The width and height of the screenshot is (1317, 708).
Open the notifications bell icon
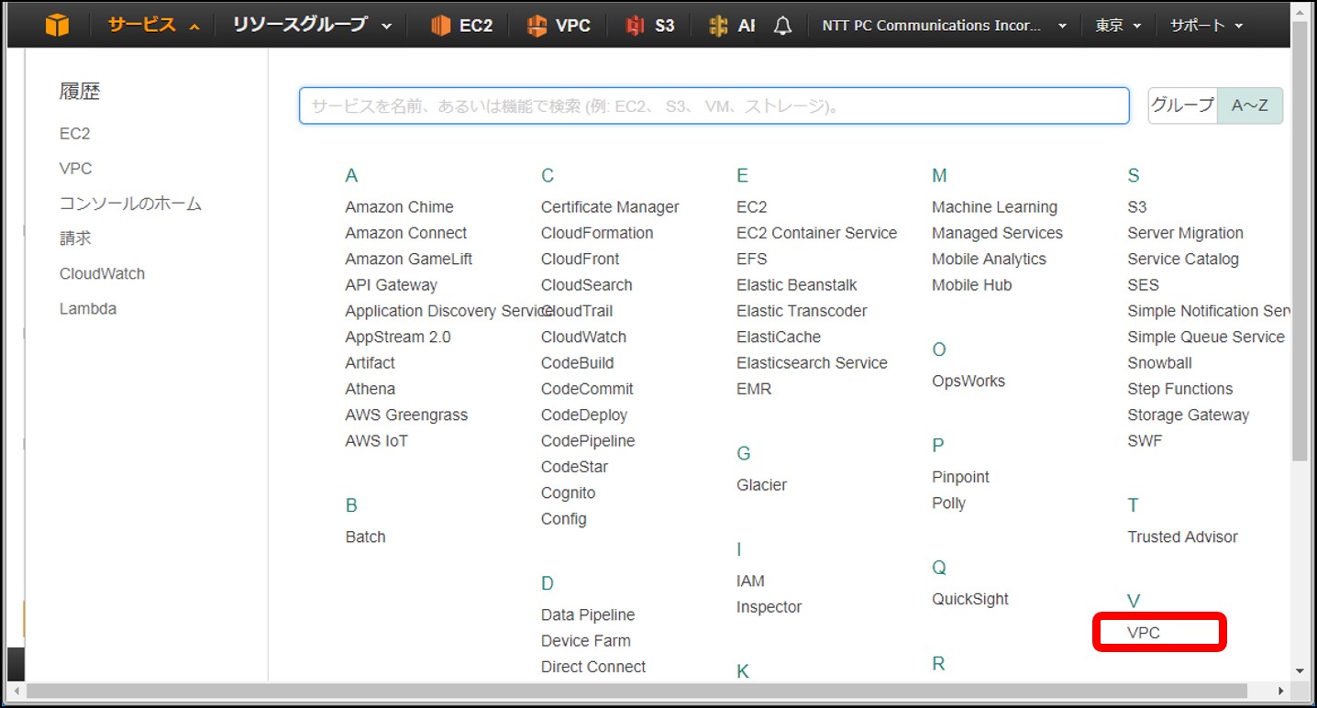(782, 26)
